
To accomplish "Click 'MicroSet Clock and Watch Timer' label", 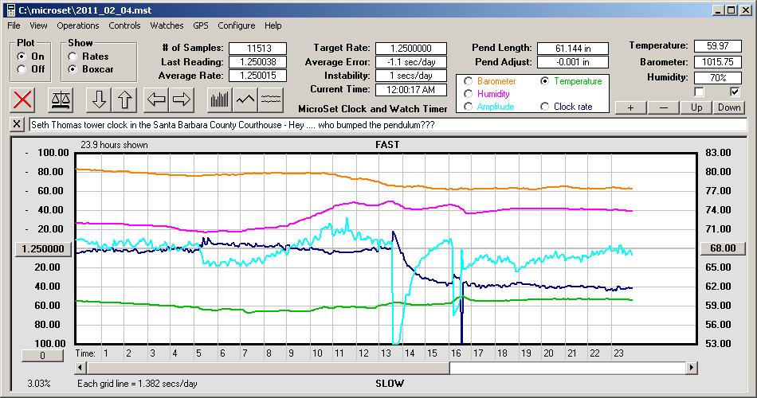I will coord(373,109).
